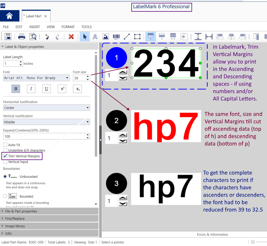The height and width of the screenshot is (246, 267).
Task: Toggle Superscript formatting
Action: point(62,89)
